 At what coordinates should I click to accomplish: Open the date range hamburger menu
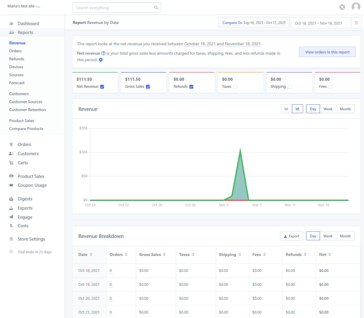click(x=356, y=23)
